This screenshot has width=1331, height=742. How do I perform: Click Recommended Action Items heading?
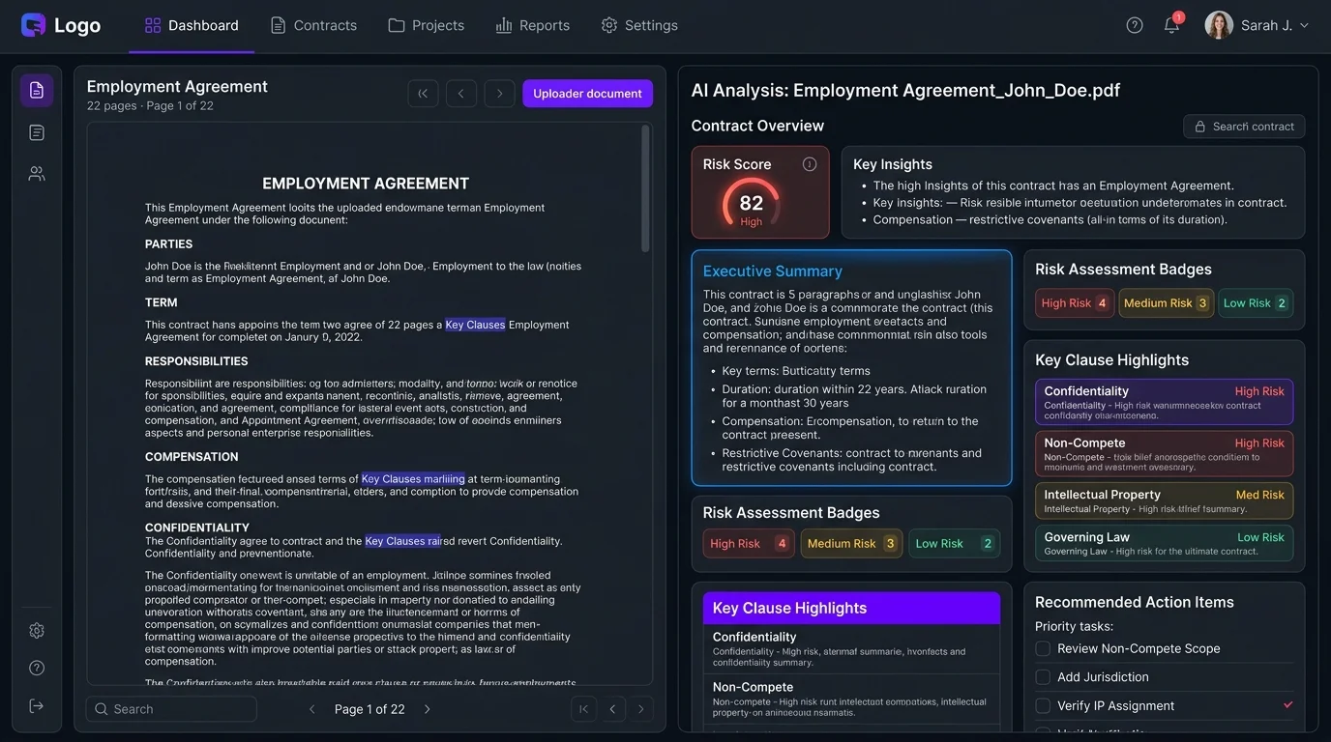[x=1135, y=602]
